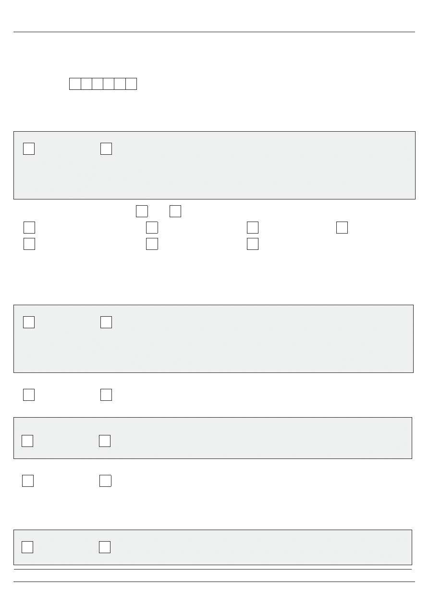Viewport: 429px width, 607px height.
Task: Tick the right checkbox in the first shaded section
Action: (106, 149)
